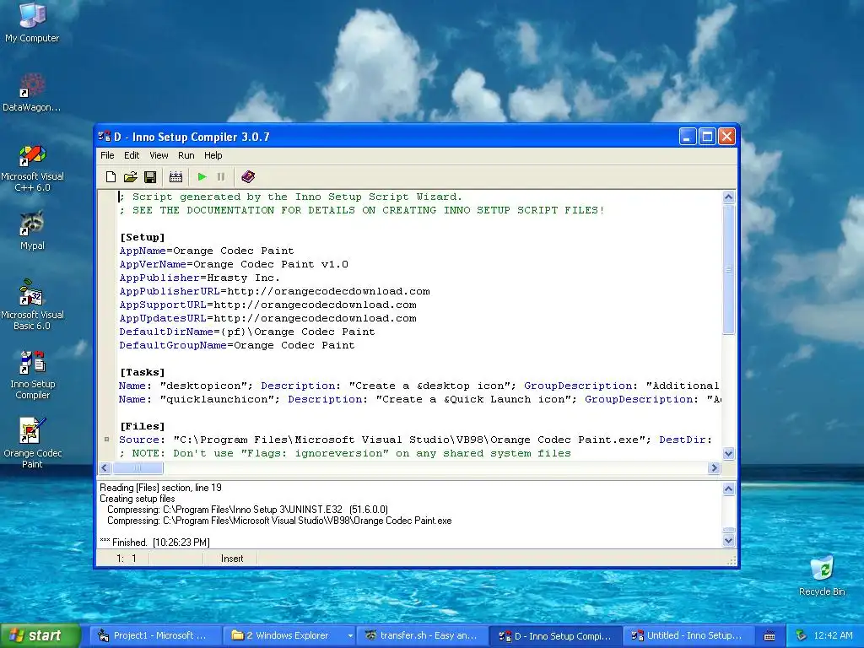Open My Computer desktop icon
The image size is (864, 648).
pos(32,22)
